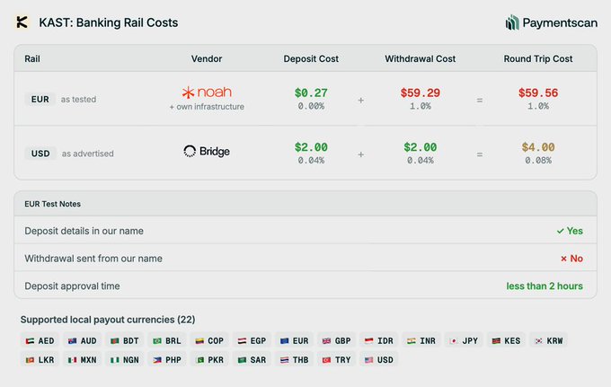Click the Vendor column header
611x387 pixels.
tap(207, 58)
